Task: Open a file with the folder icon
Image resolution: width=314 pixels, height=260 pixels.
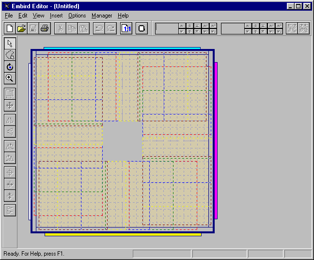Action: click(21, 28)
